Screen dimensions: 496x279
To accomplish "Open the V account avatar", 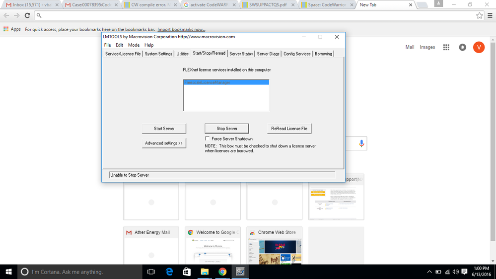I will (479, 47).
